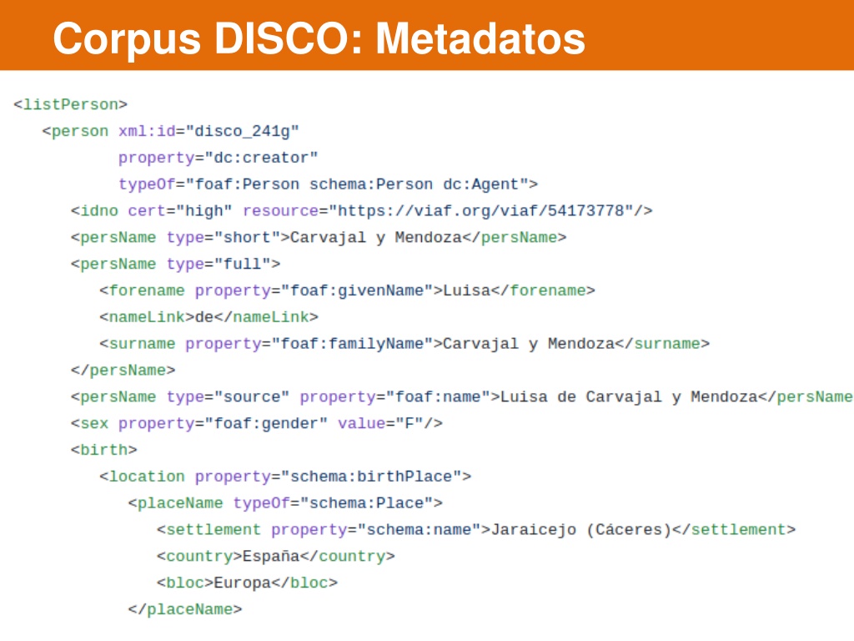Viewport: 854px width, 641px height.
Task: Click the forename value 'Luisa'
Action: (467, 290)
